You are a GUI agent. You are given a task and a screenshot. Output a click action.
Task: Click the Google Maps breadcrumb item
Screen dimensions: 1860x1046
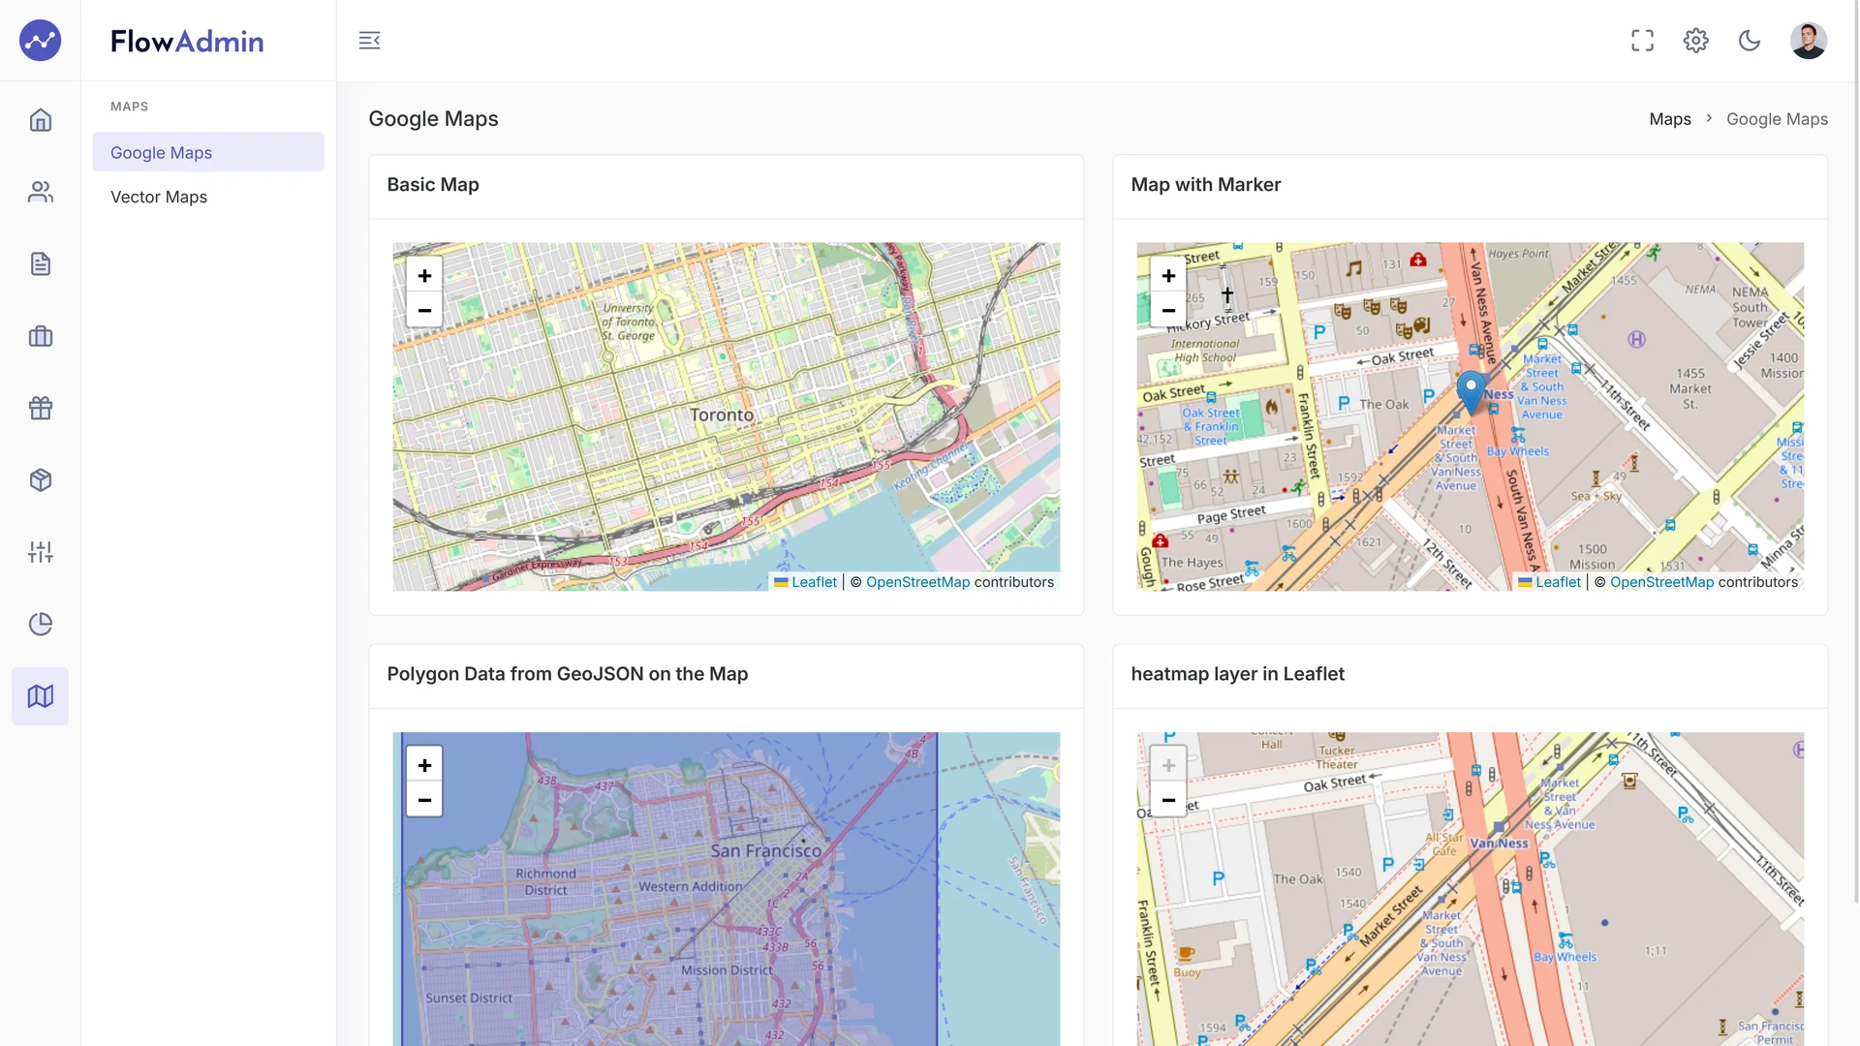tap(1777, 119)
